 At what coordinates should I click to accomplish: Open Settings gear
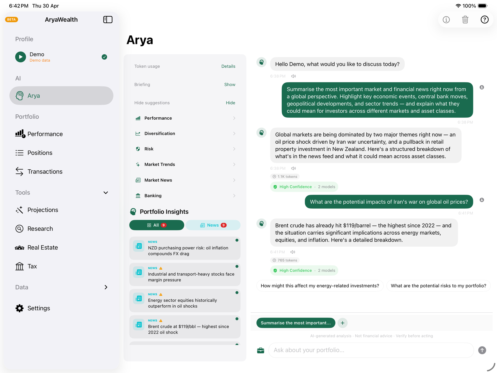[61, 308]
